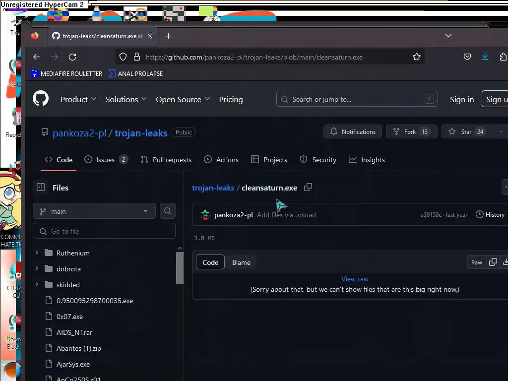This screenshot has height=381, width=508.
Task: Click the Search or jump to field
Action: tap(357, 99)
